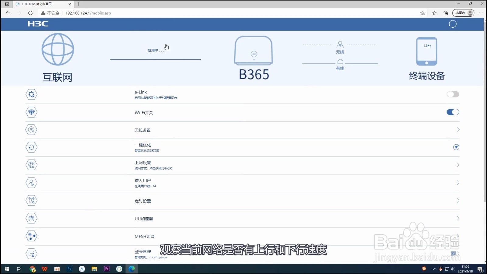487x274 pixels.
Task: Add page to favorites icon
Action: [422, 13]
